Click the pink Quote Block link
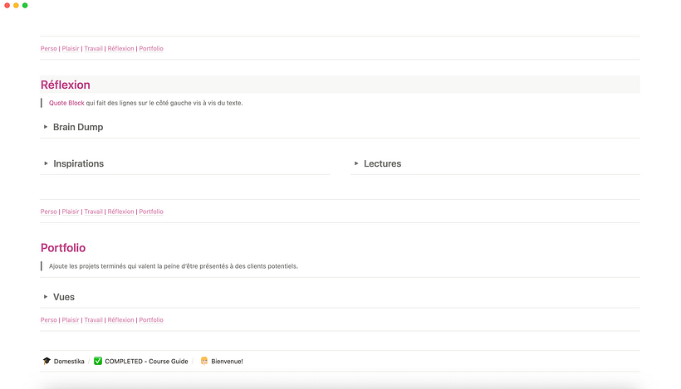This screenshot has width=681, height=389. [66, 103]
